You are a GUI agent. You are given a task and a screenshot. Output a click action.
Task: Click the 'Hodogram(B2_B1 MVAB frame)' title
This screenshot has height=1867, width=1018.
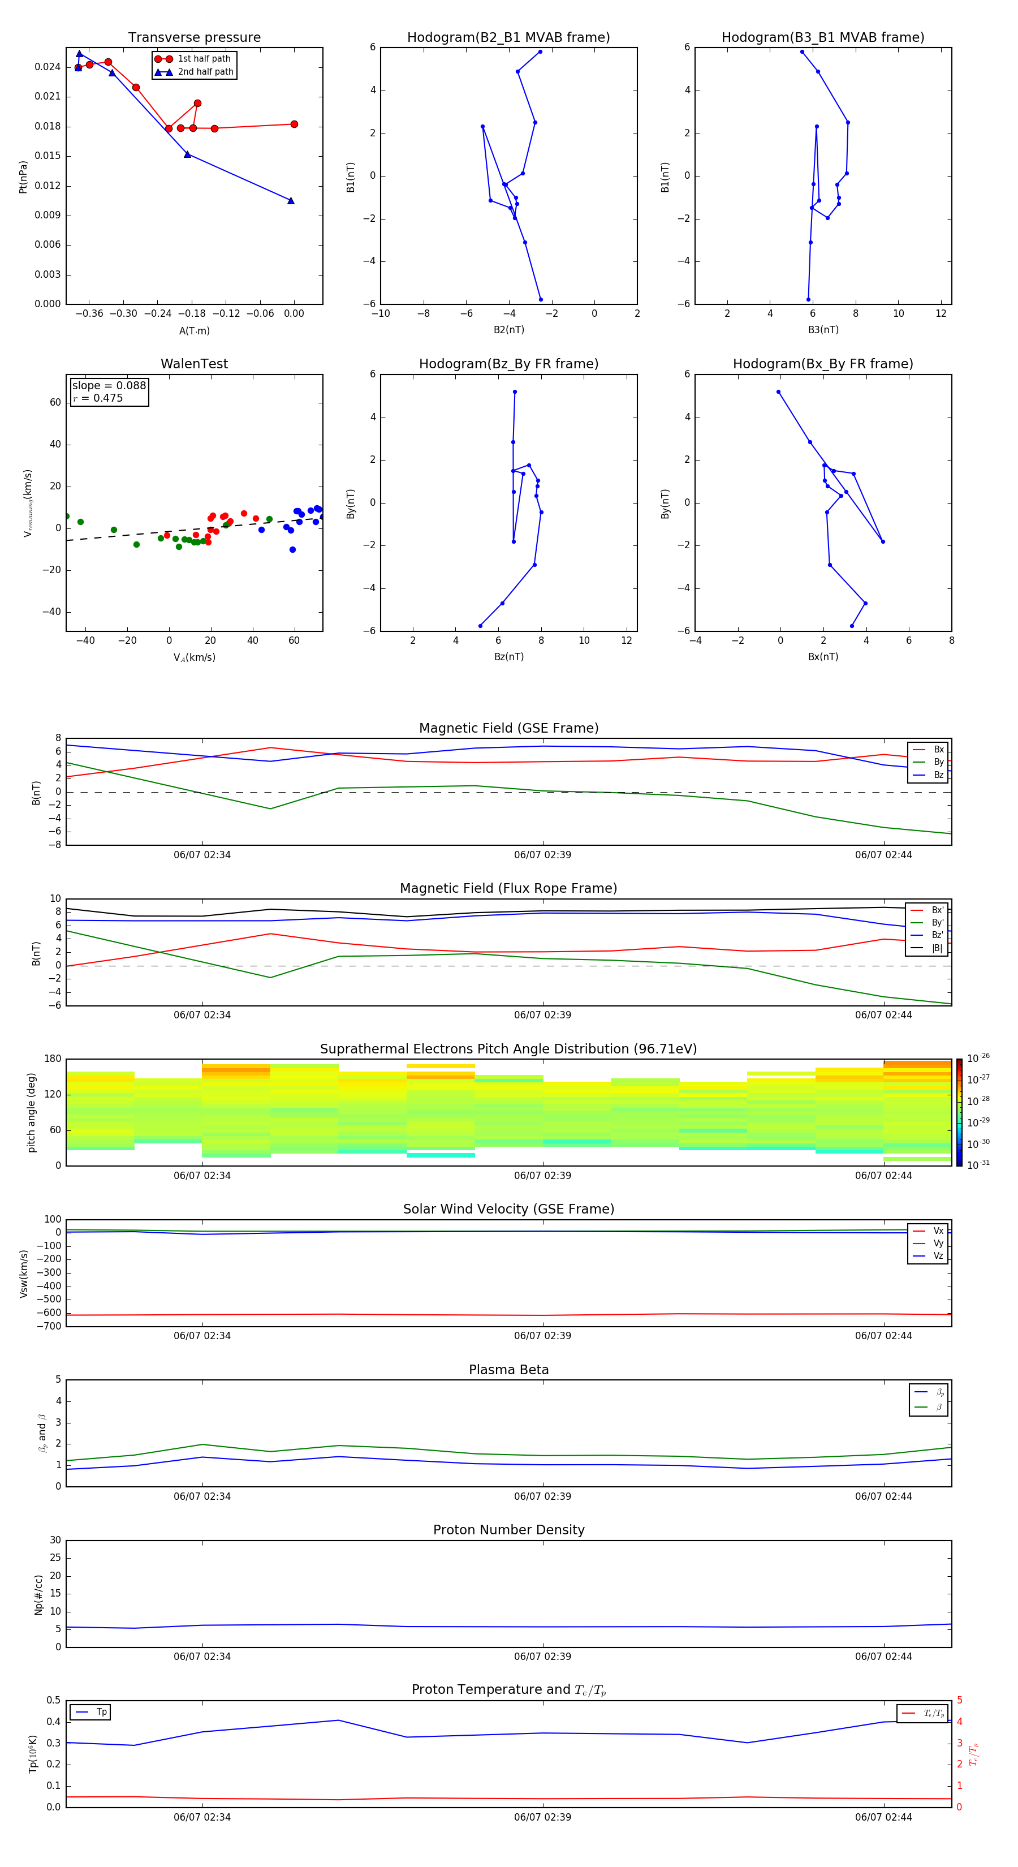(x=508, y=37)
